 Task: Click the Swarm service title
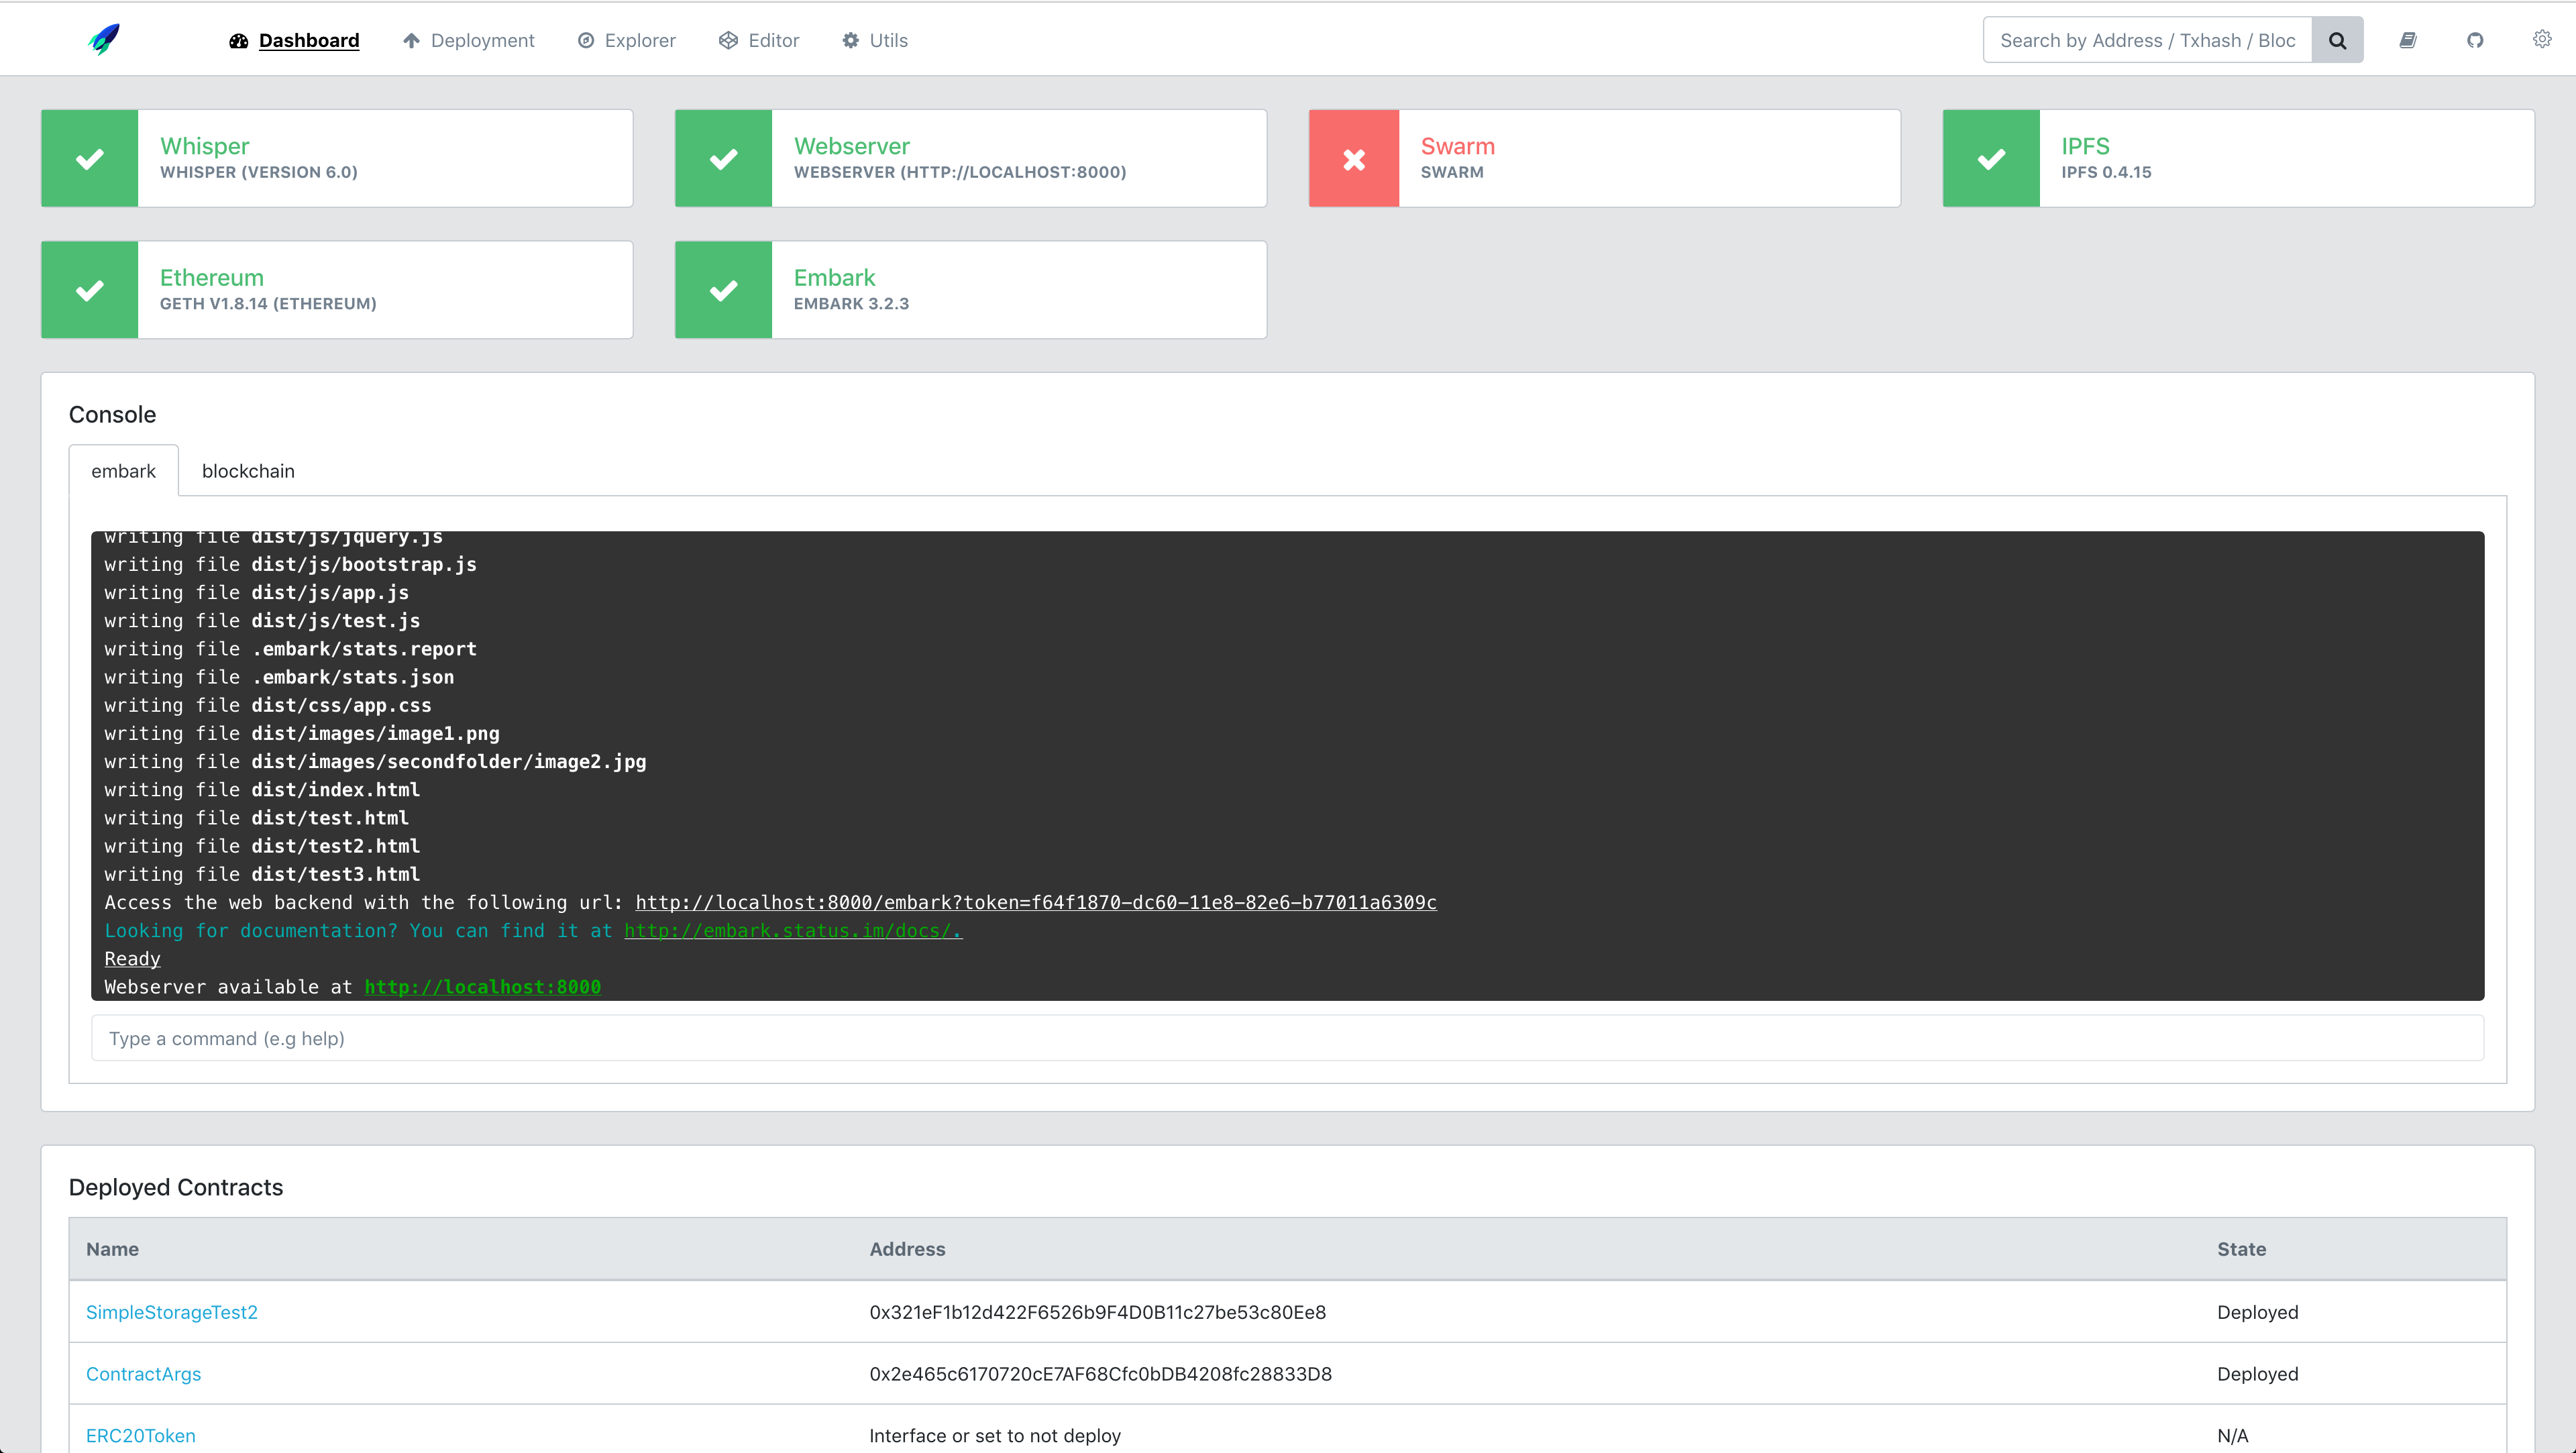pyautogui.click(x=1458, y=146)
